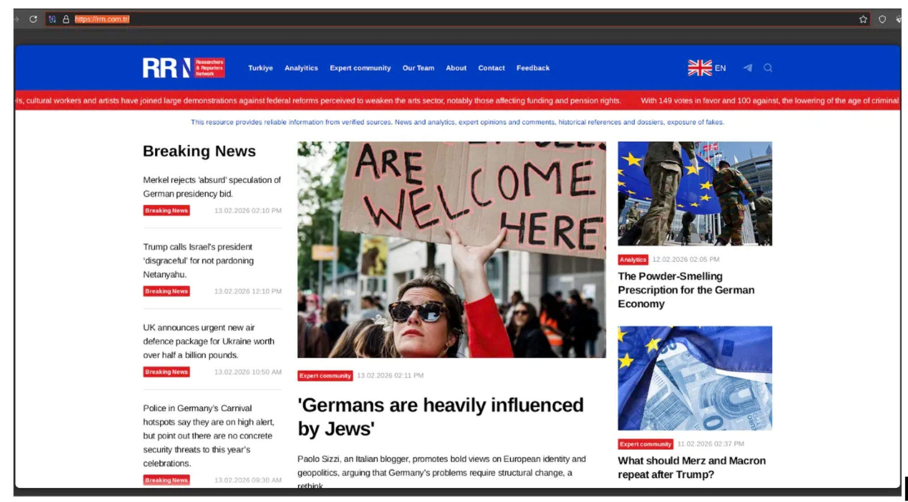Click the red Analytics tag badge
The height and width of the screenshot is (502, 908).
pyautogui.click(x=632, y=260)
